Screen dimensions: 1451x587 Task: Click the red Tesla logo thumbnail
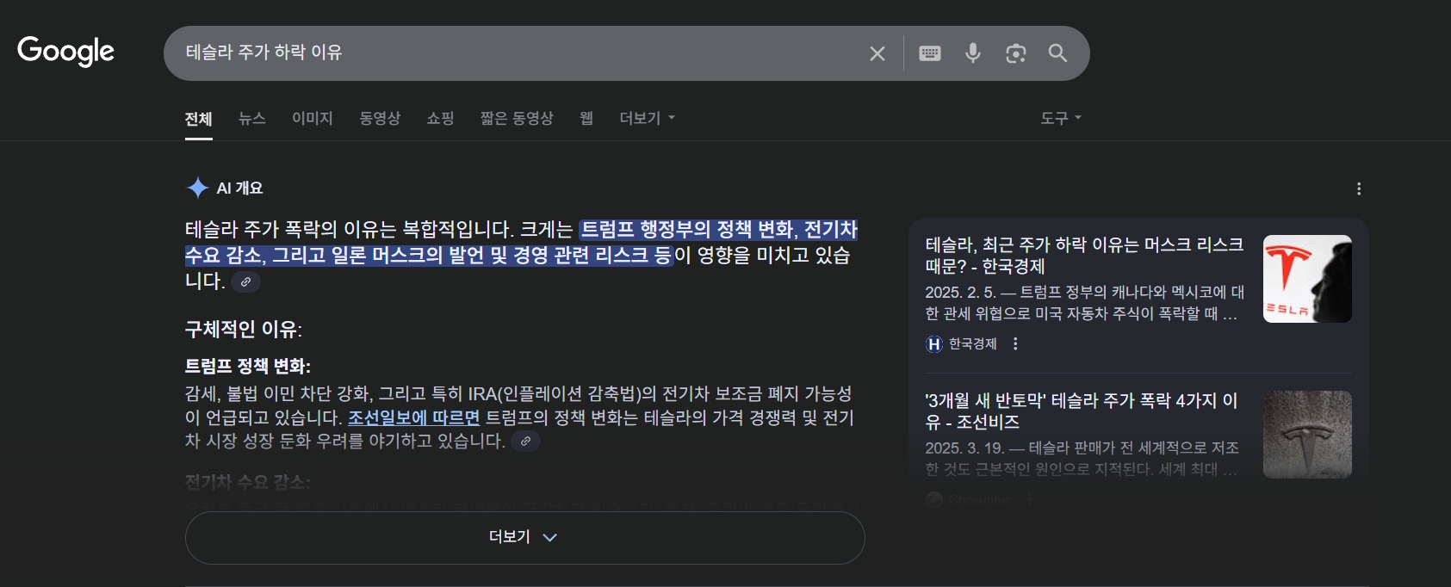(x=1306, y=279)
